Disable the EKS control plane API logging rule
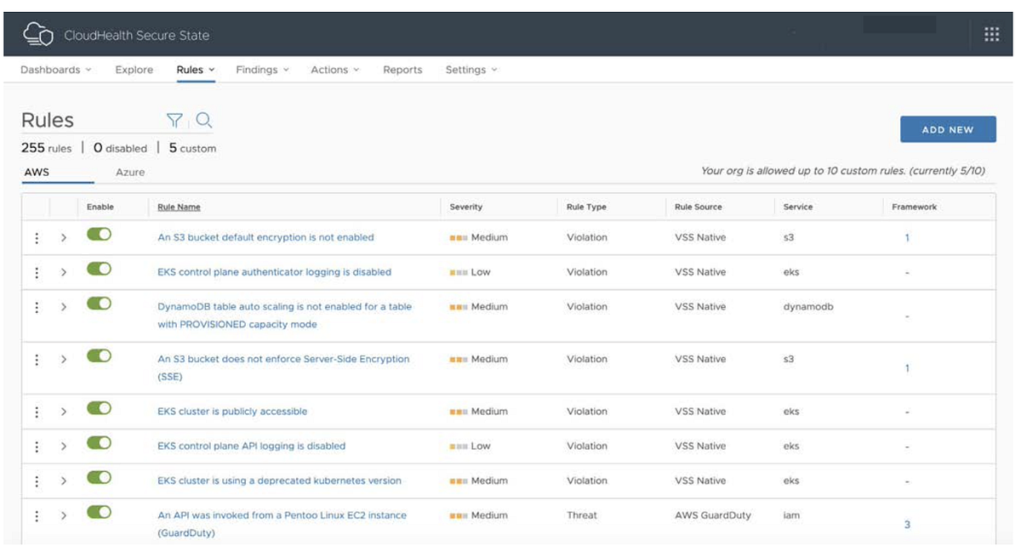Image resolution: width=1021 pixels, height=557 pixels. click(x=99, y=442)
